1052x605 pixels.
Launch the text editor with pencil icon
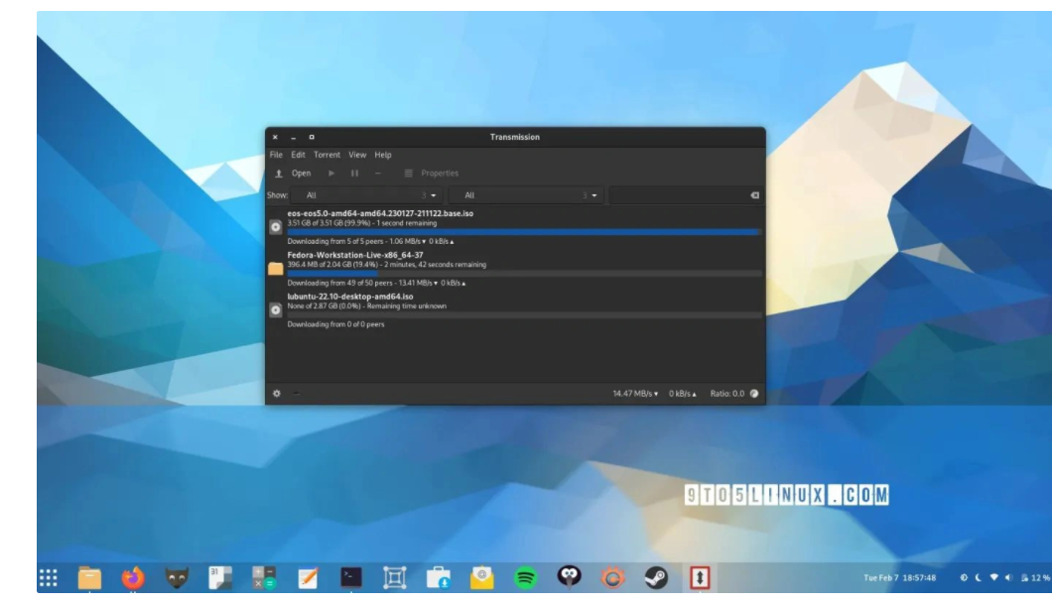(308, 577)
